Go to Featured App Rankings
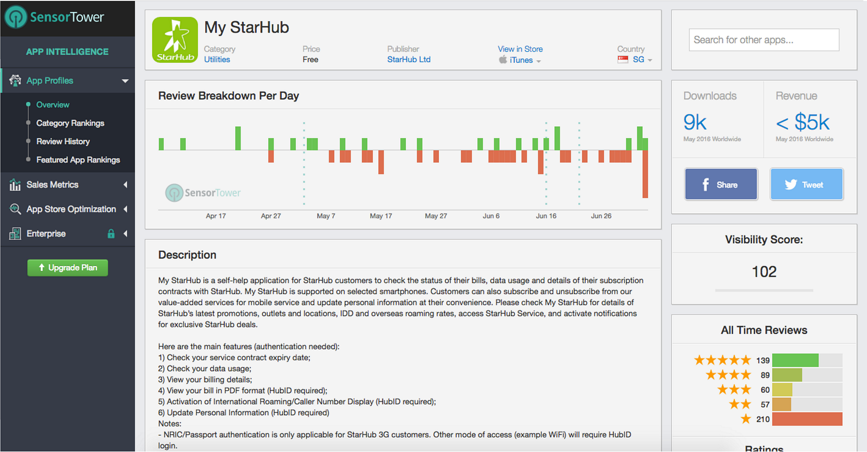 tap(78, 160)
